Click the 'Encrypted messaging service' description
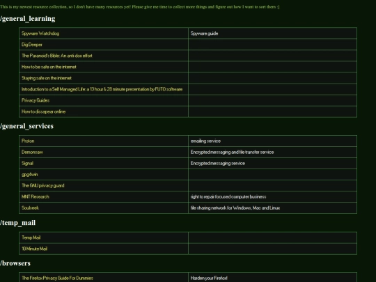Image resolution: width=376 pixels, height=282 pixels. (x=218, y=164)
